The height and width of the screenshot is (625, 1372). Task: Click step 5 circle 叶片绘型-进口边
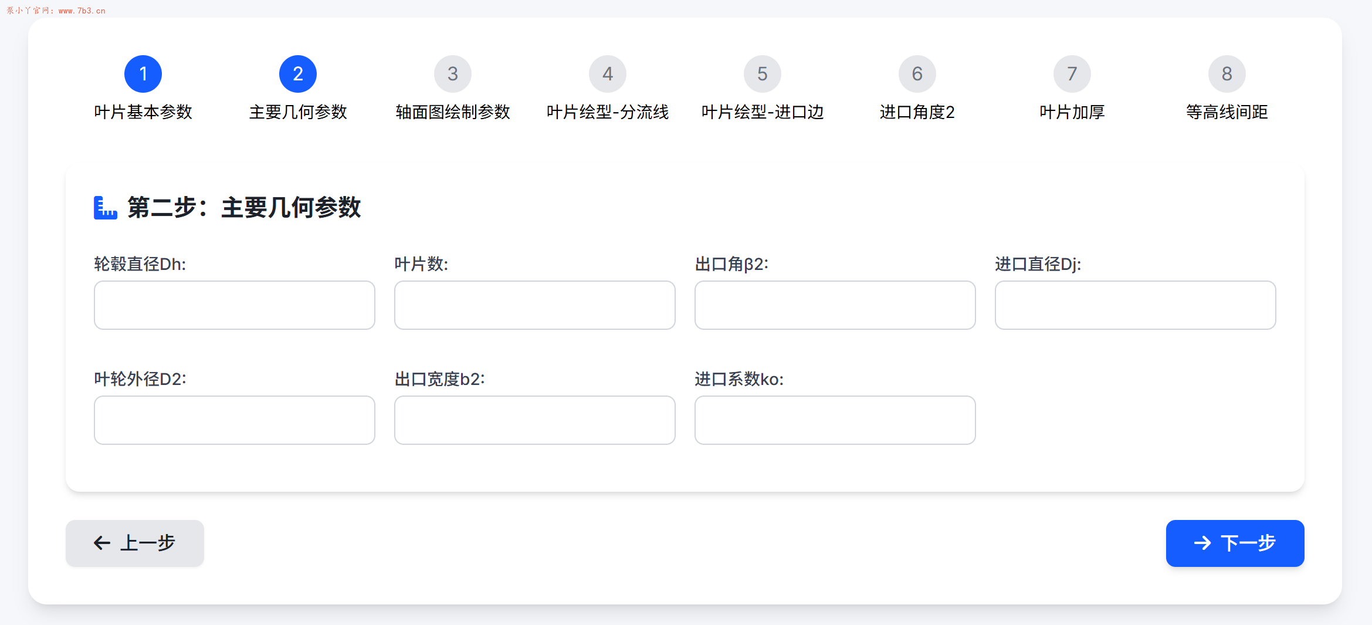(x=763, y=74)
